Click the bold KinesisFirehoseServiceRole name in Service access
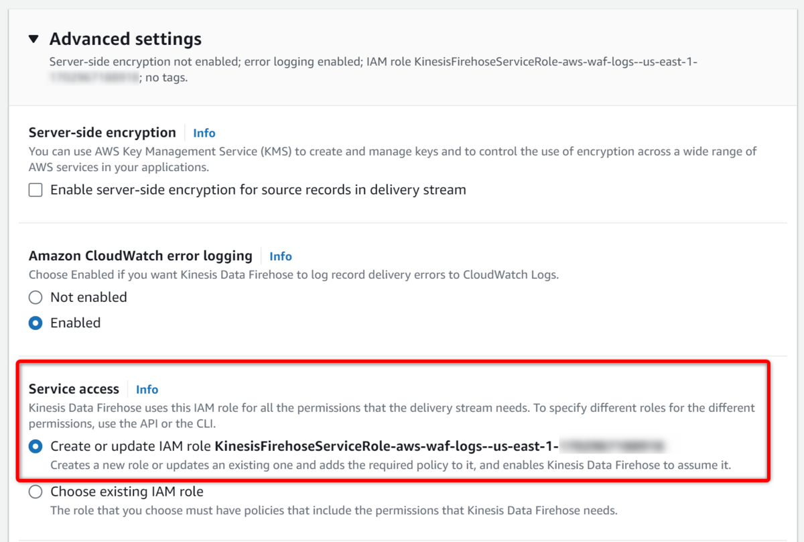This screenshot has height=542, width=804. click(386, 446)
